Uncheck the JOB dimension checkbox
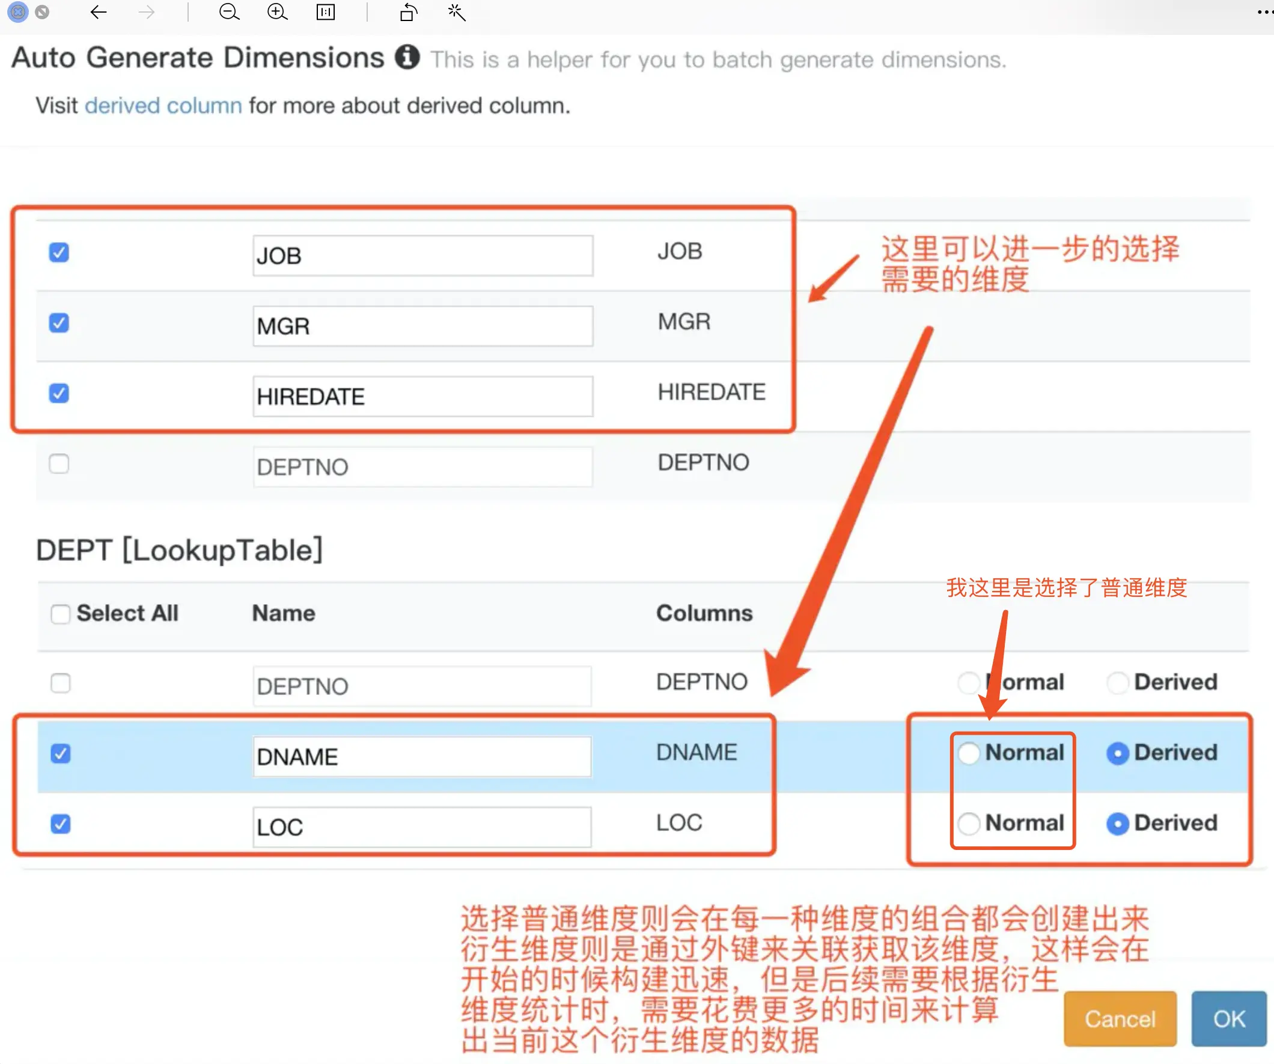The width and height of the screenshot is (1274, 1064). point(59,252)
